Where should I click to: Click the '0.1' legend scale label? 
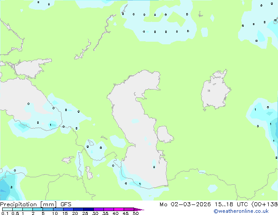pos(5,213)
